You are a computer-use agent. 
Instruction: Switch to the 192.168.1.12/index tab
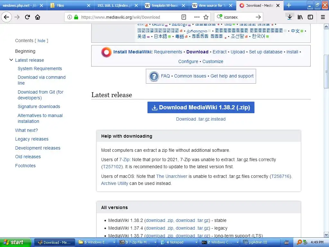coord(114,5)
